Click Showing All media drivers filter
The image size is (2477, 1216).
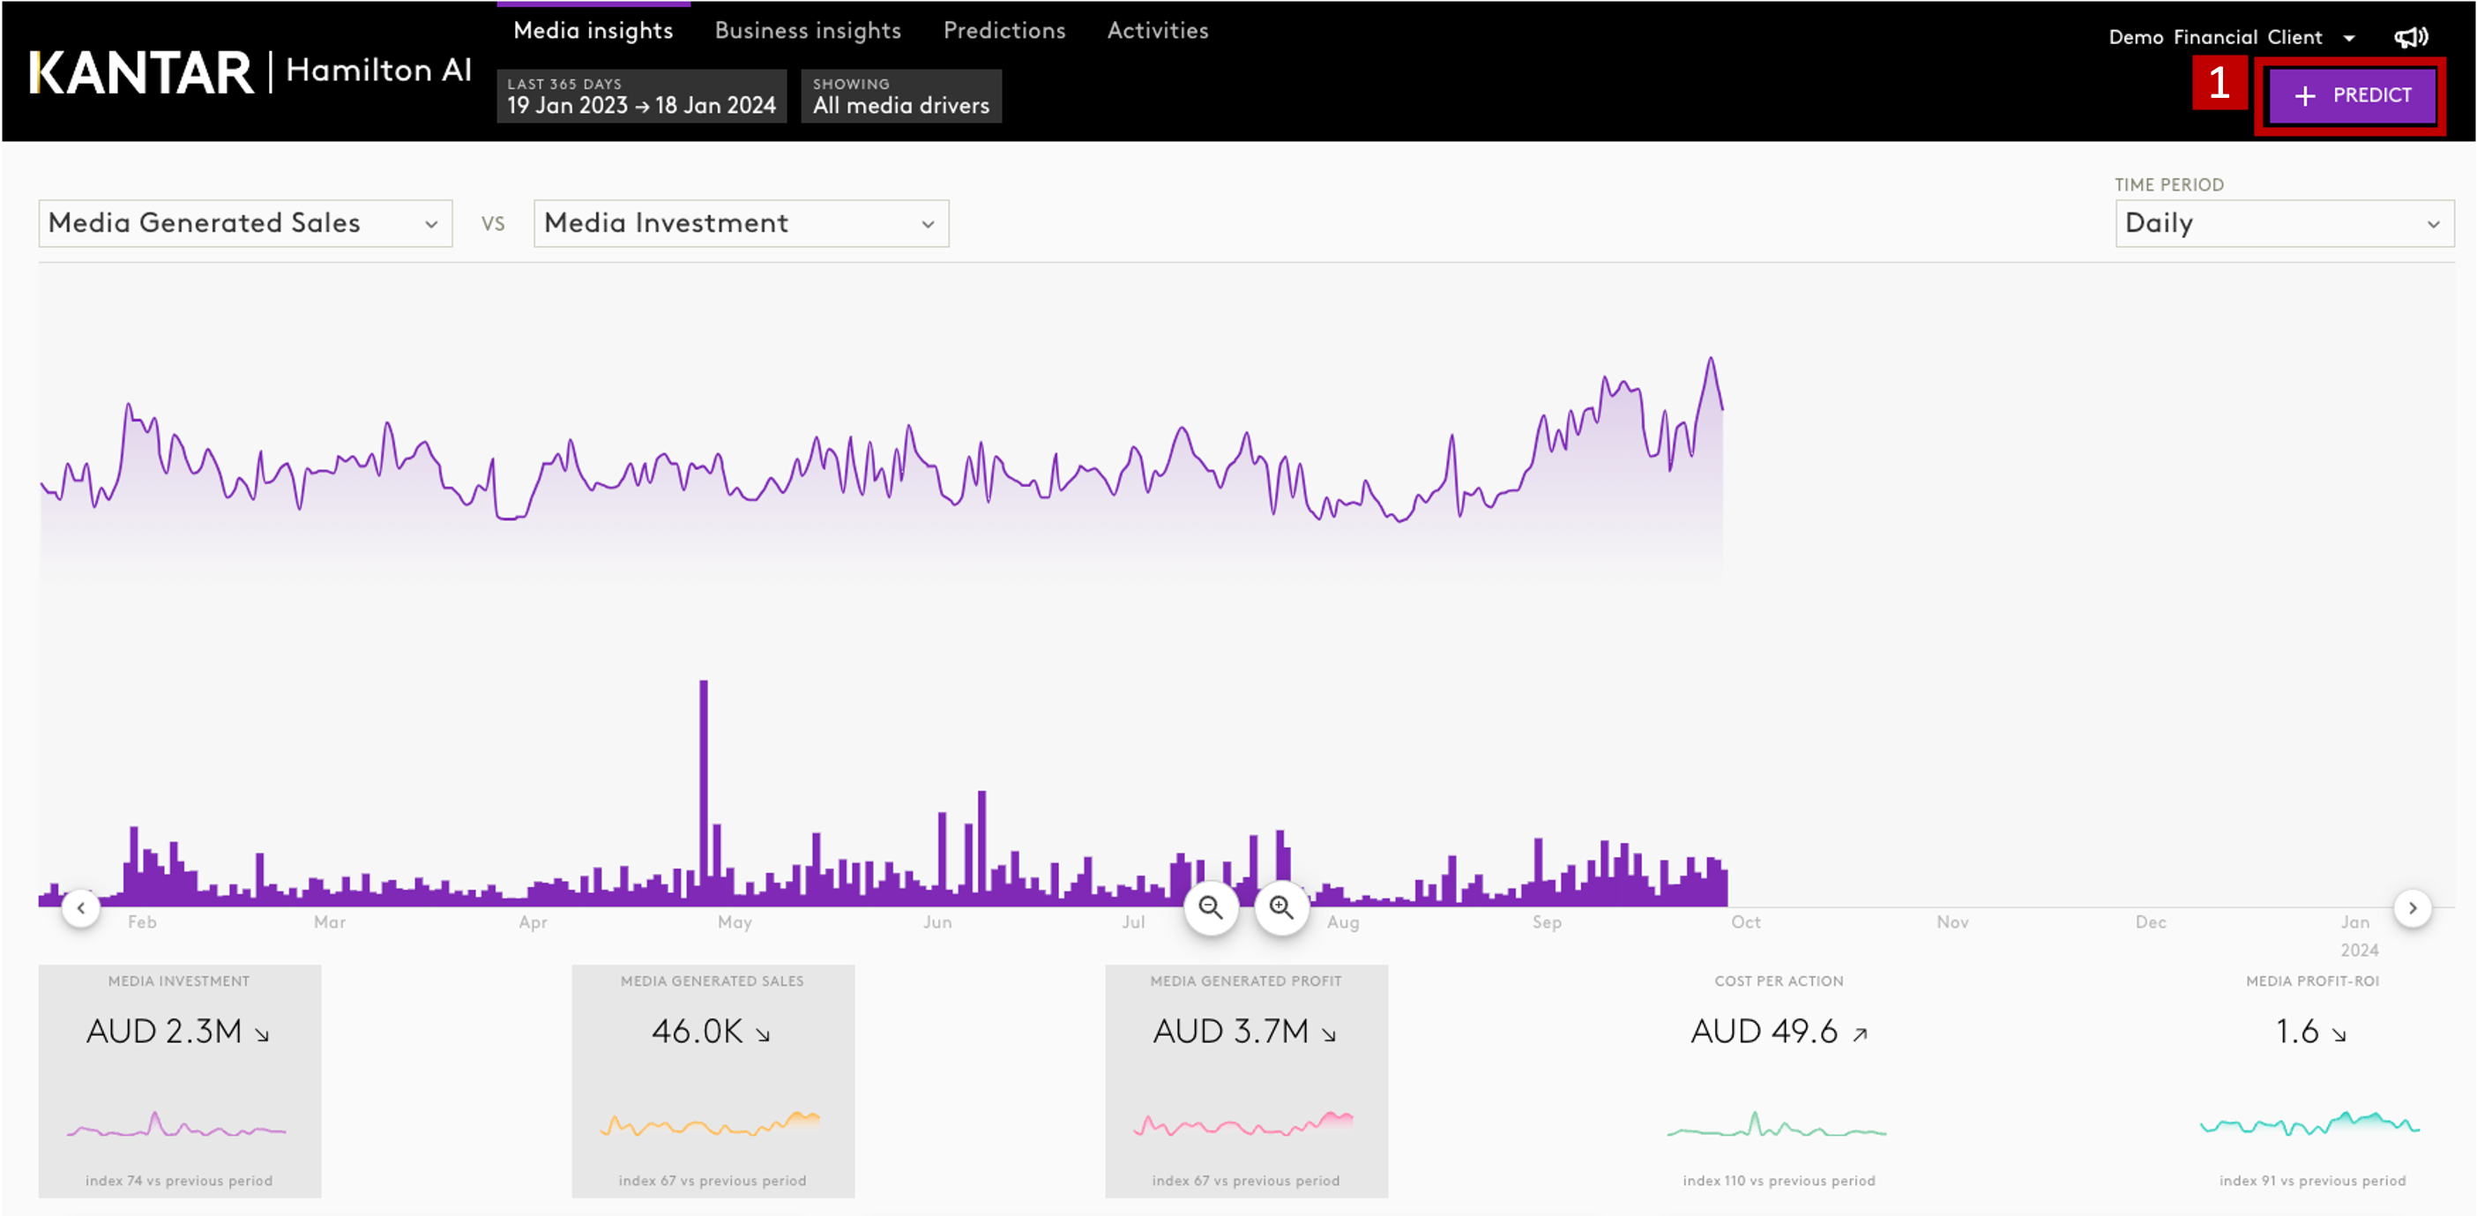coord(901,96)
